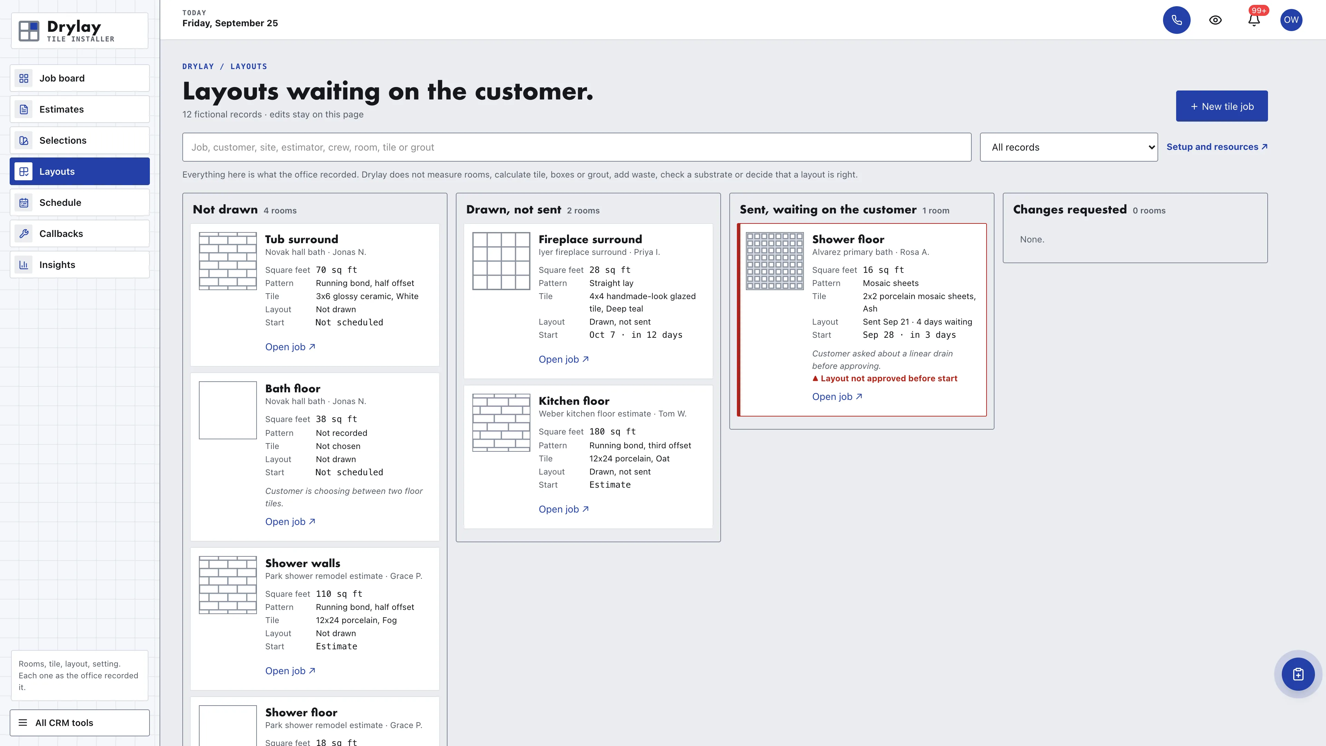Click the Selections swatch icon
This screenshot has height=746, width=1326.
[24, 141]
